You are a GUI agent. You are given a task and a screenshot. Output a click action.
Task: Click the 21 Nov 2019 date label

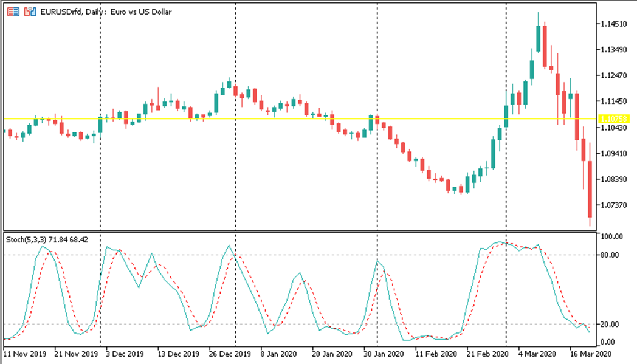point(76,354)
